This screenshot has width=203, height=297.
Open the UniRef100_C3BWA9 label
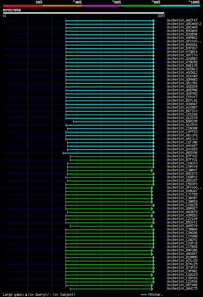[182, 230]
